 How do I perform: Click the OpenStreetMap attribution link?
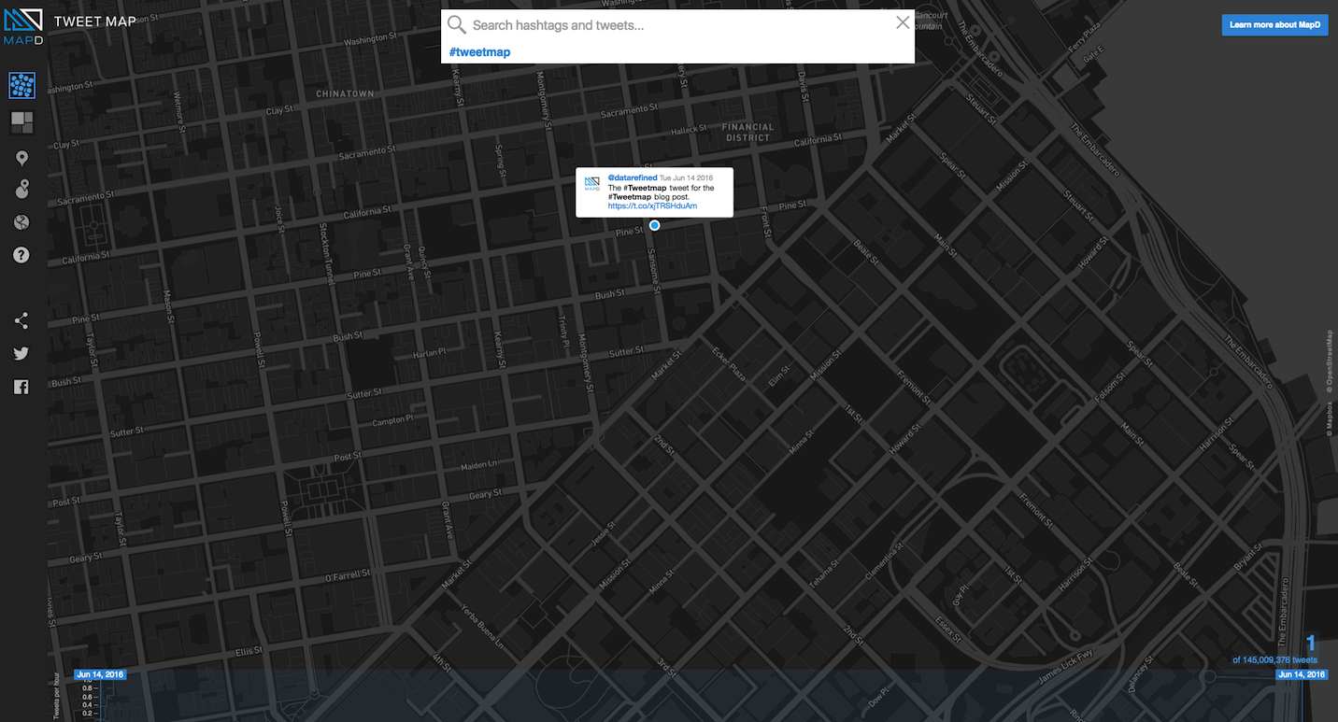pyautogui.click(x=1331, y=360)
